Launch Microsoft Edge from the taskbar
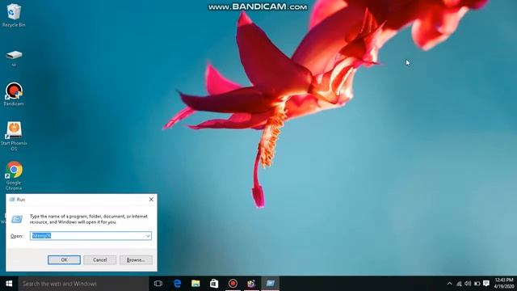Screen dimensions: 517x291 177,284
